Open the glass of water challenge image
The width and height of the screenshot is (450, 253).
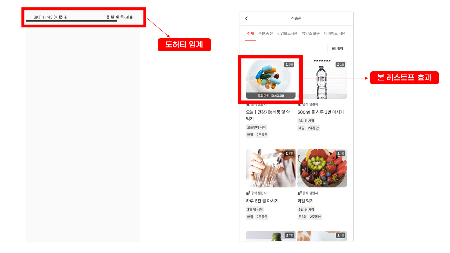point(271,168)
